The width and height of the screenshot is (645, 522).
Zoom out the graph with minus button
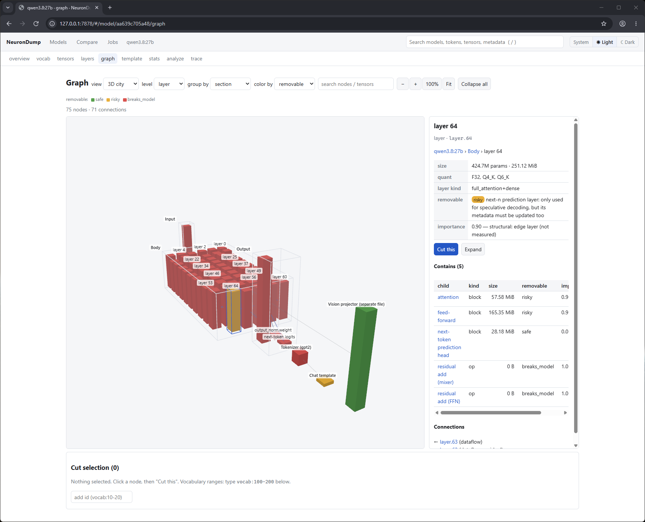403,84
